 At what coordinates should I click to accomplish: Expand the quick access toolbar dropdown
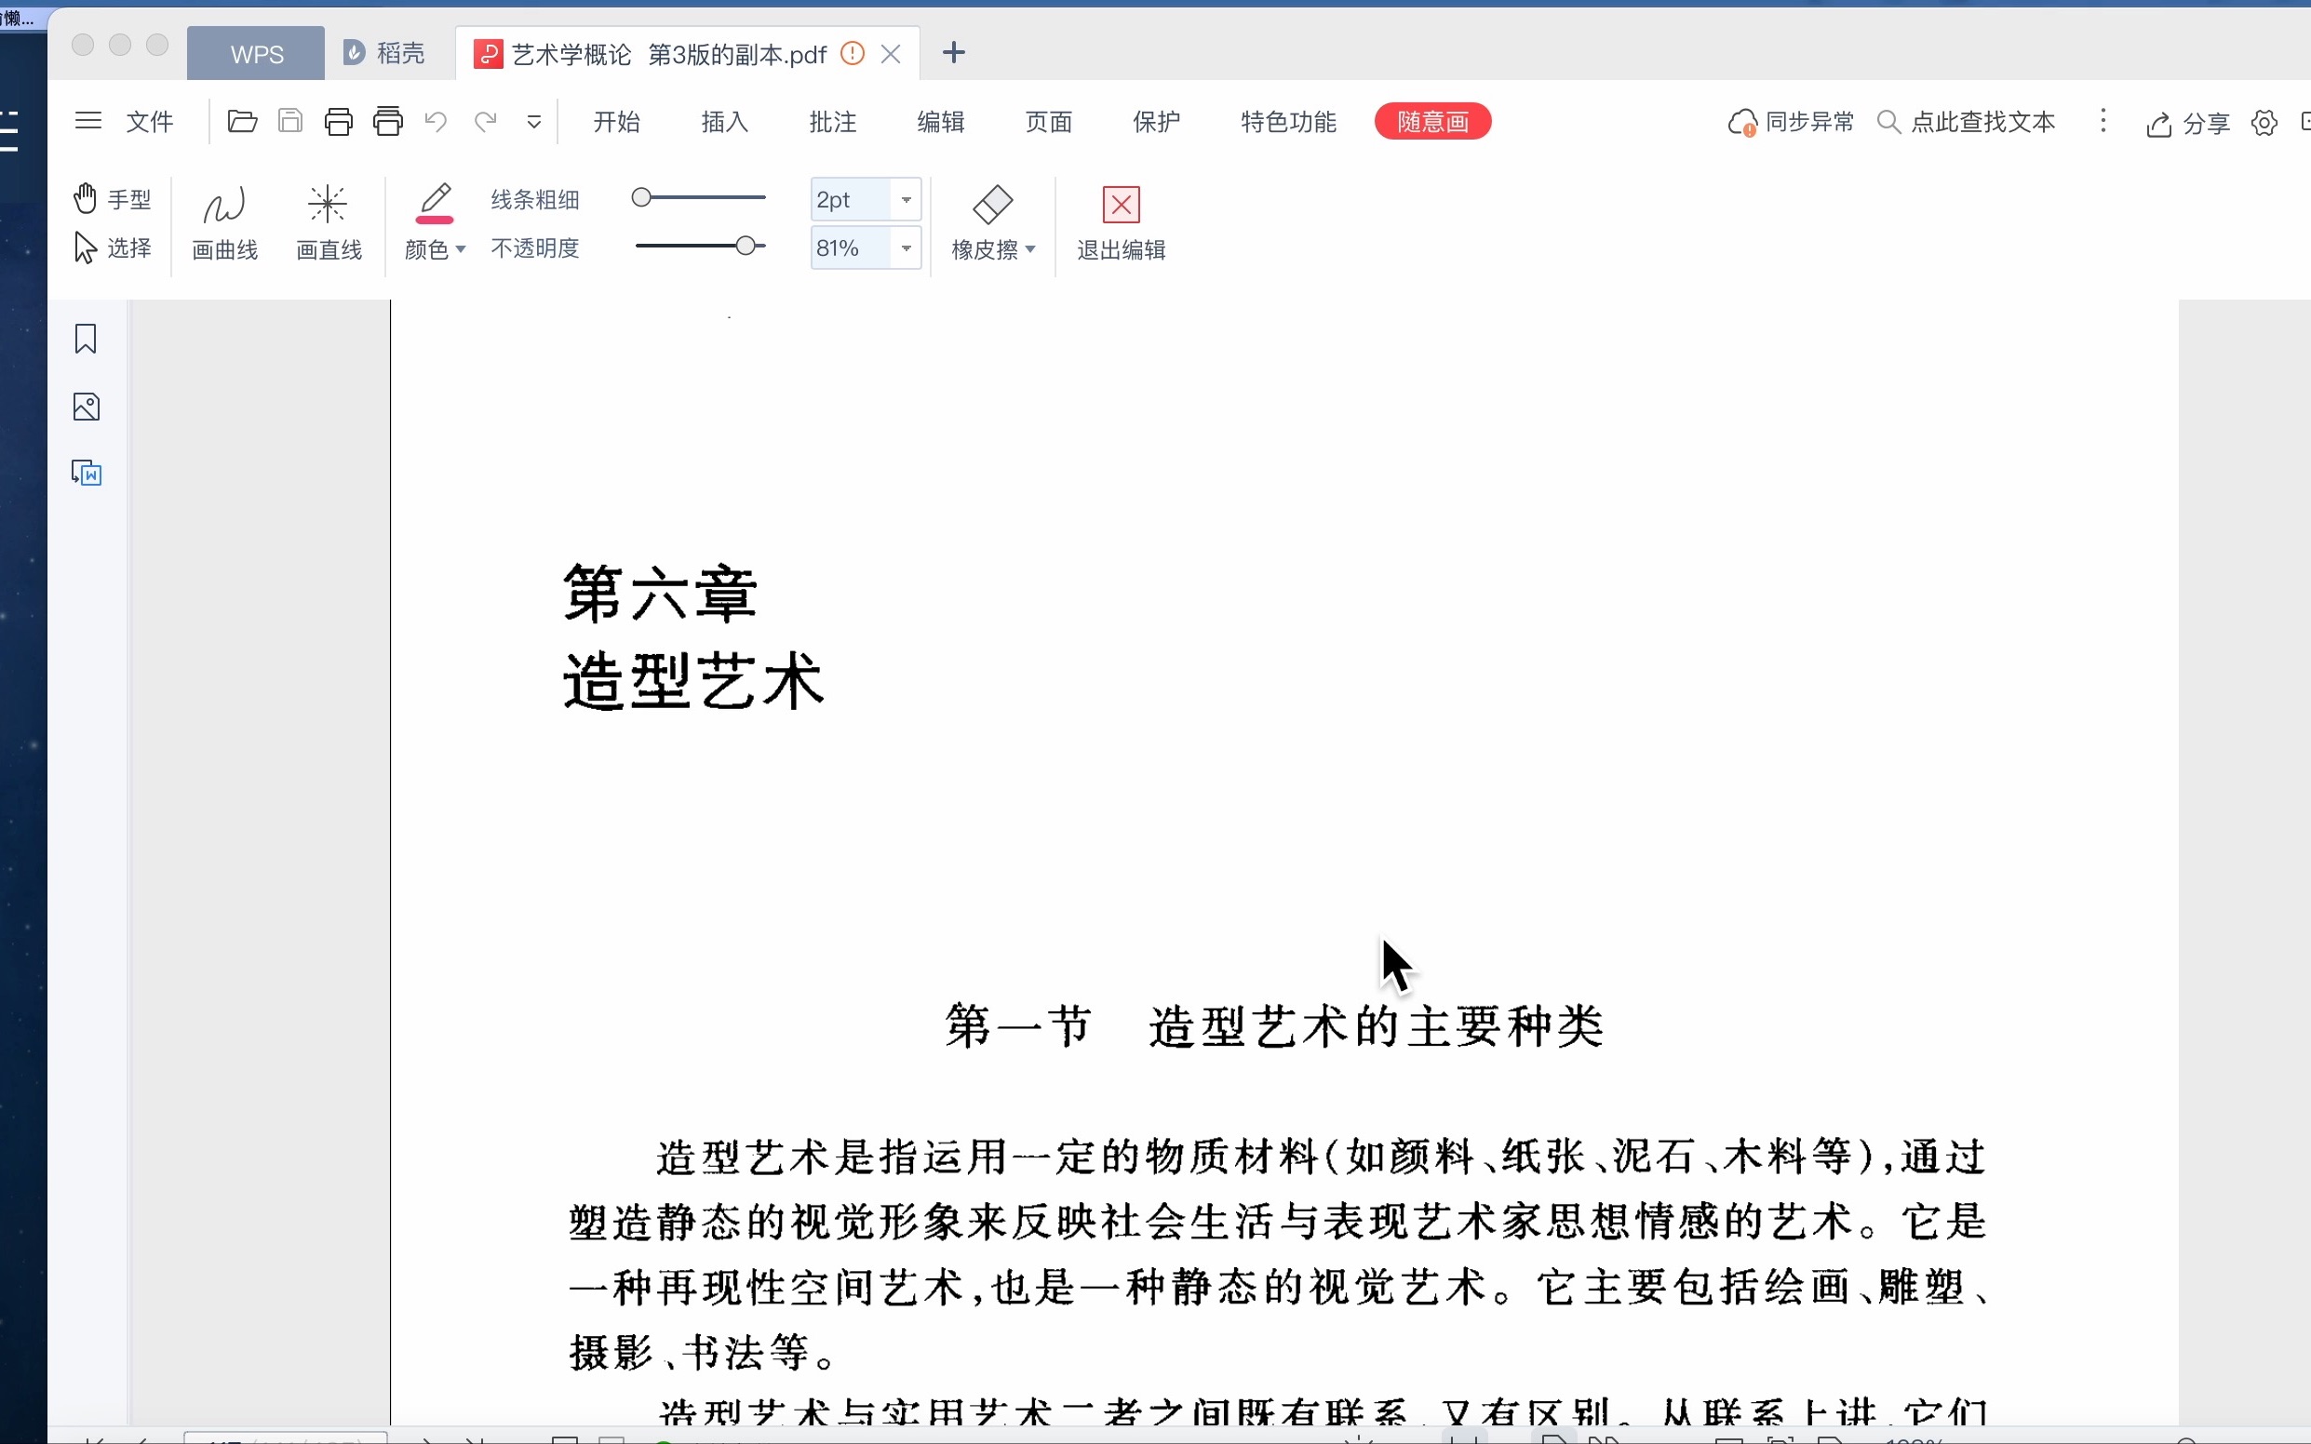coord(534,121)
